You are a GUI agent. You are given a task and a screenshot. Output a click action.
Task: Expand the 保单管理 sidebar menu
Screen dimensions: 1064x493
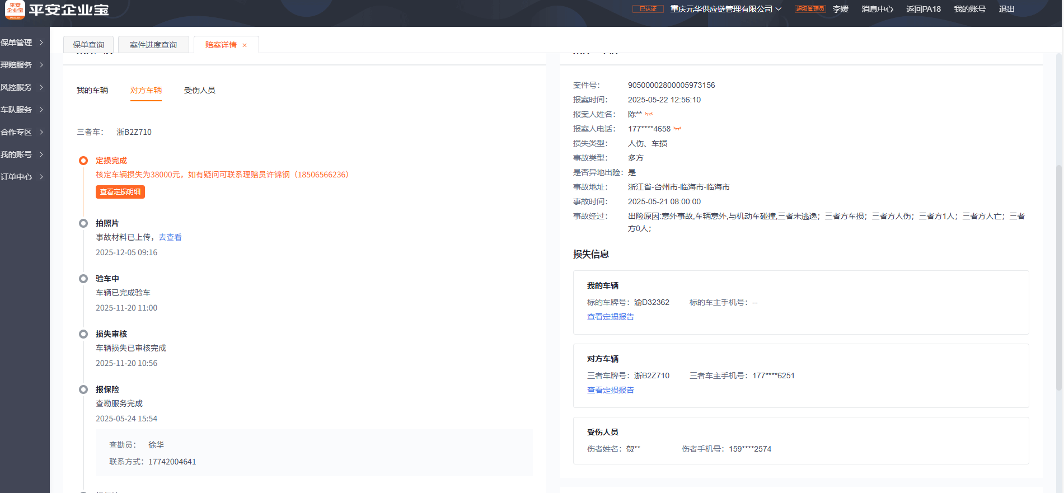tap(22, 43)
